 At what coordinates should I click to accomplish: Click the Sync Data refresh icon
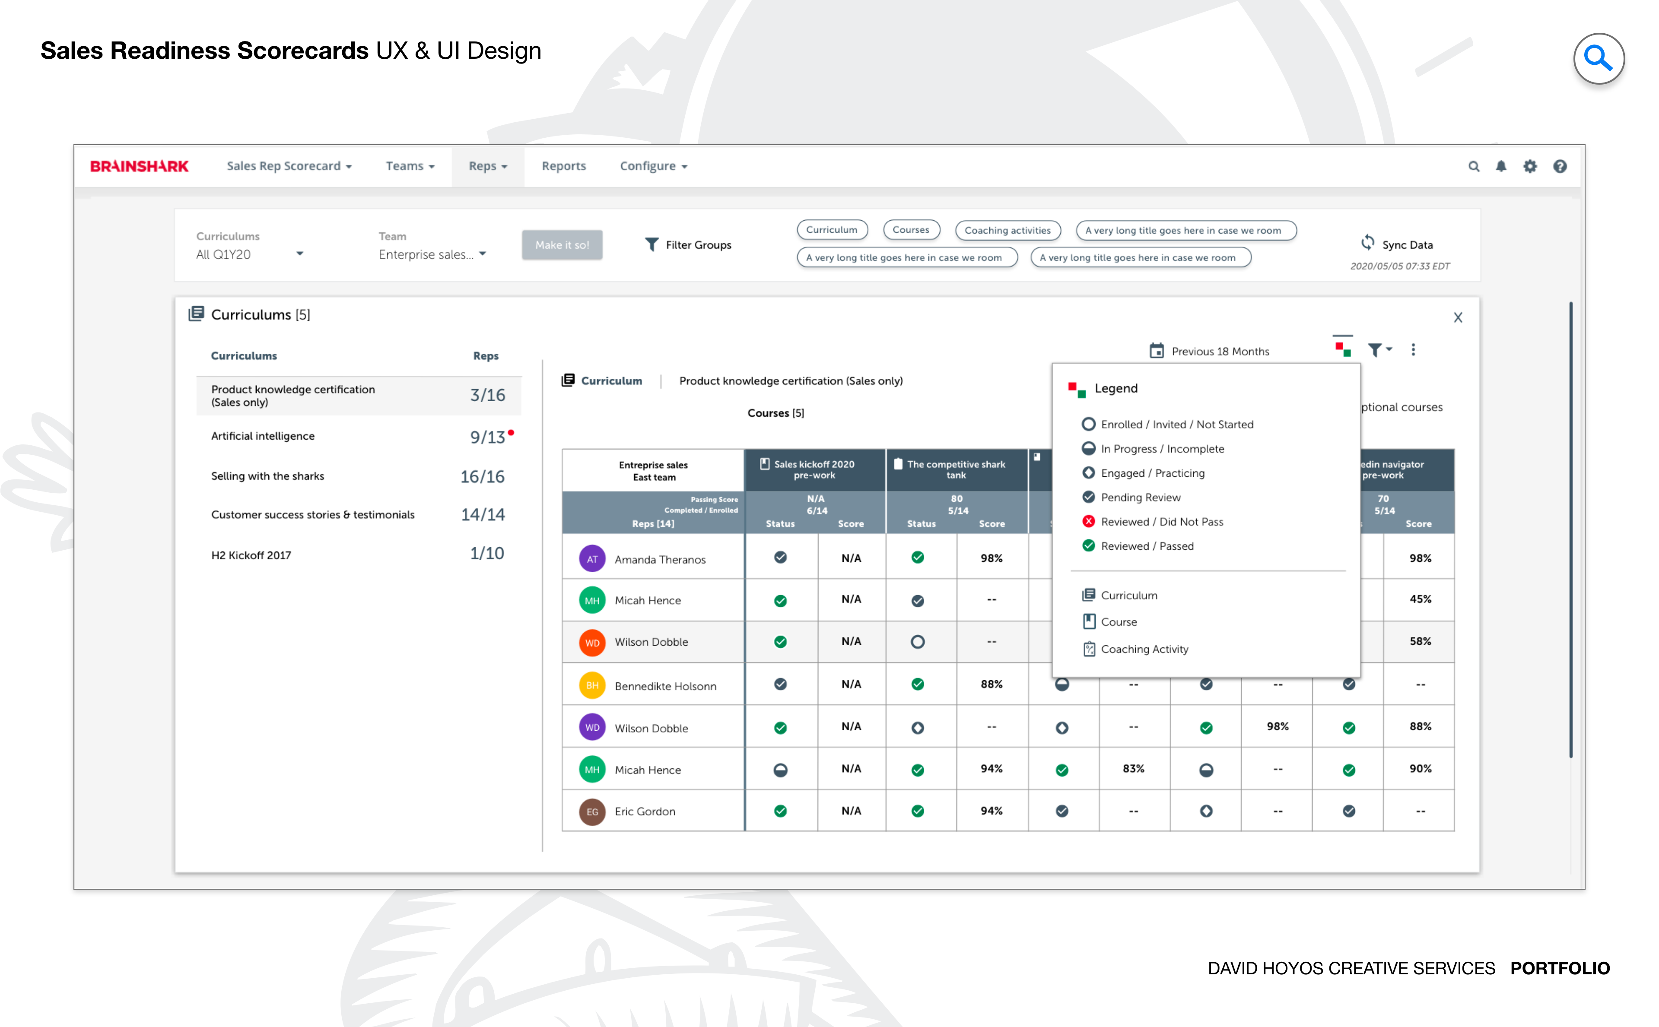tap(1367, 242)
